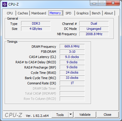Click the CPU-Z title bar app icon
This screenshot has width=122, height=121.
5,4
